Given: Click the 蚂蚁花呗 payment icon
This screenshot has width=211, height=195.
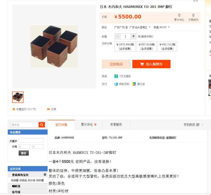Looking at the screenshot, I should tap(116, 84).
